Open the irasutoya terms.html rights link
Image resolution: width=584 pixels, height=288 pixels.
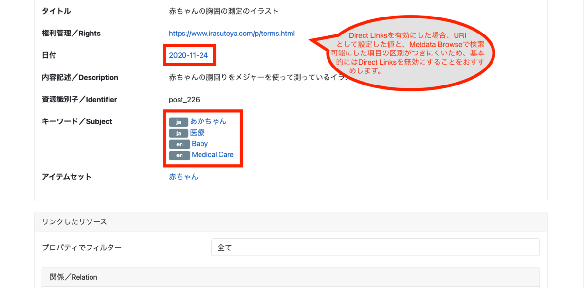(x=232, y=34)
